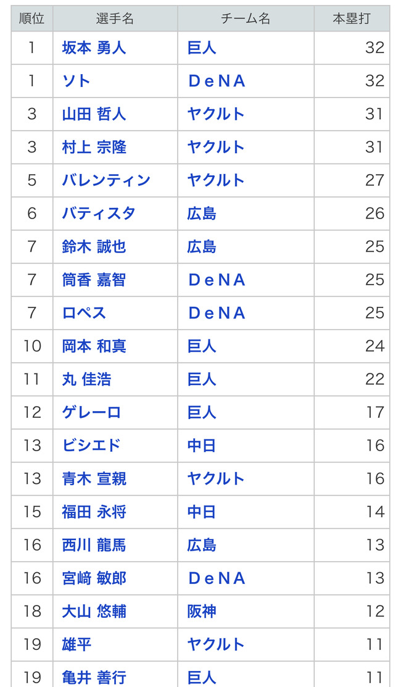Click ビシエド player name
The height and width of the screenshot is (687, 401).
(x=91, y=446)
